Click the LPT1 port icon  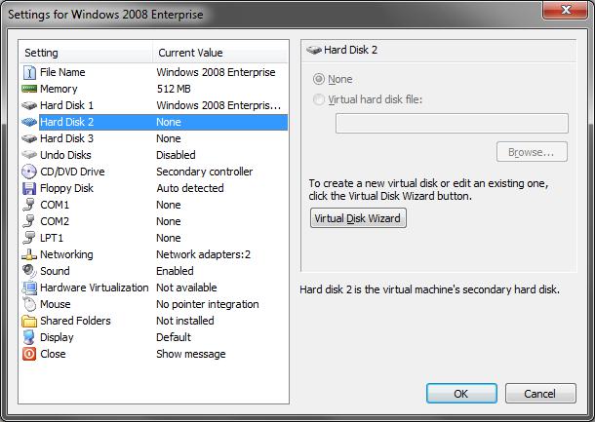(29, 238)
